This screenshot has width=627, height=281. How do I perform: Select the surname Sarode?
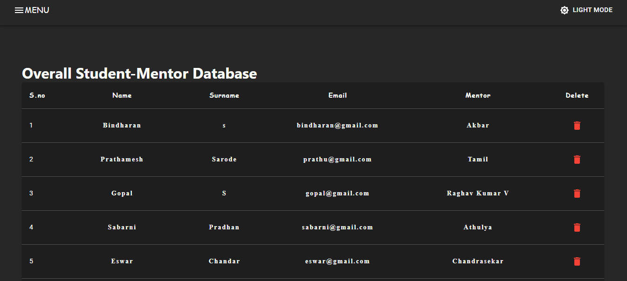[224, 160]
